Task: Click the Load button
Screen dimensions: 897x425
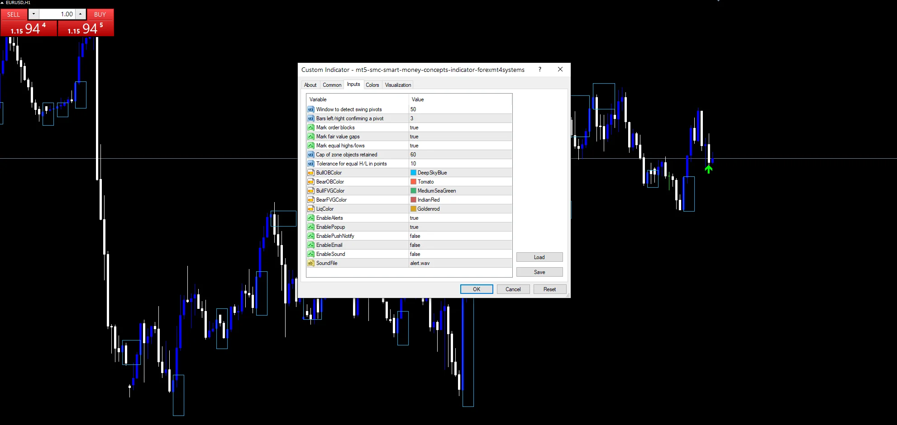Action: (x=539, y=257)
